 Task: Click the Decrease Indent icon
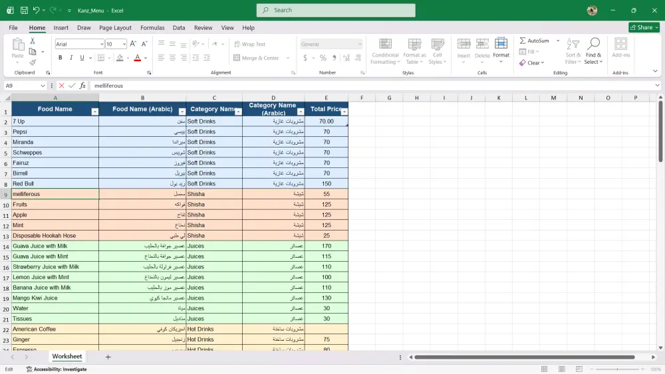pyautogui.click(x=196, y=58)
